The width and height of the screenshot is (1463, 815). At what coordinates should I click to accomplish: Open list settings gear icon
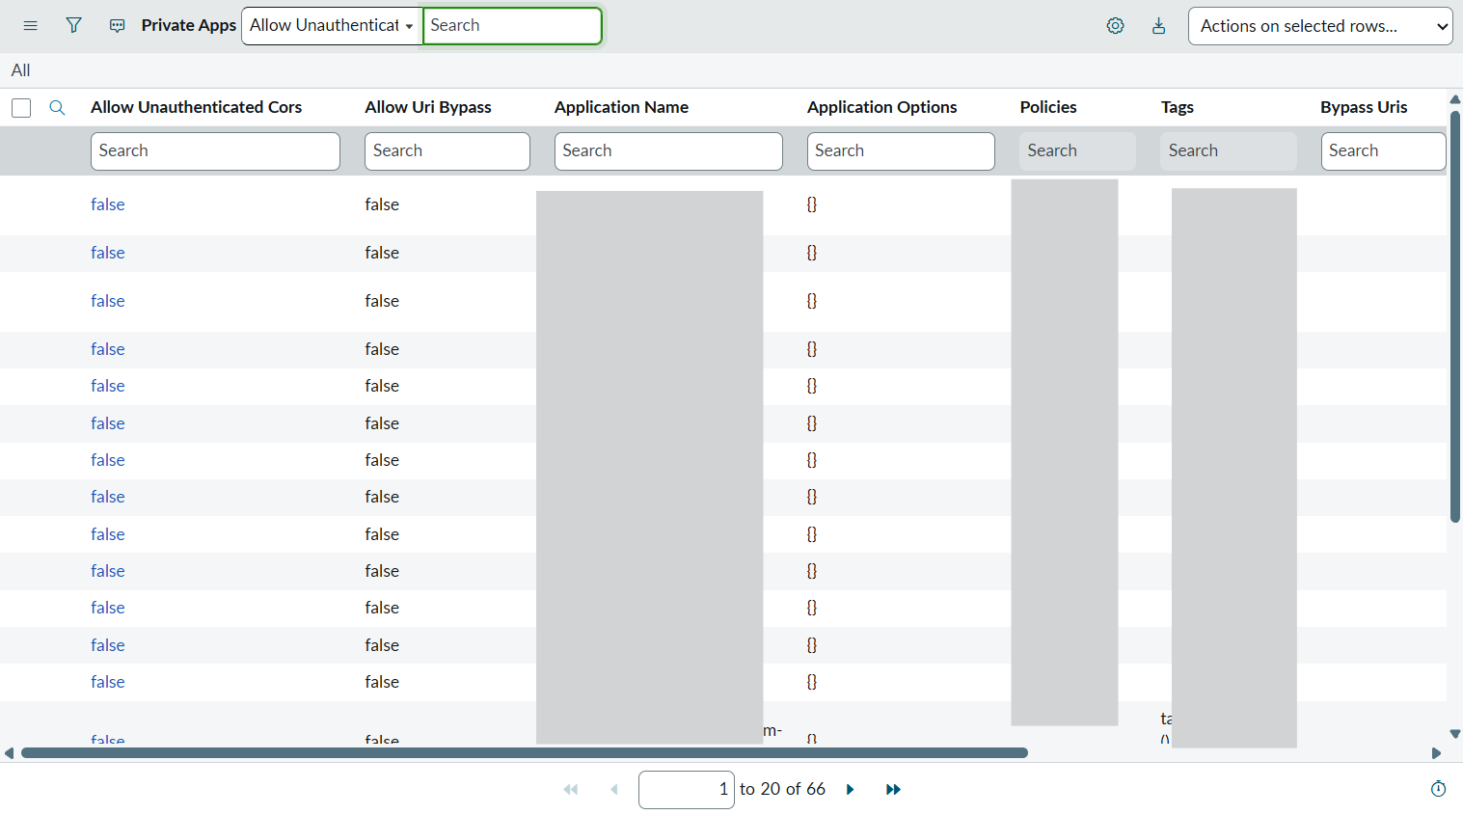point(1115,26)
